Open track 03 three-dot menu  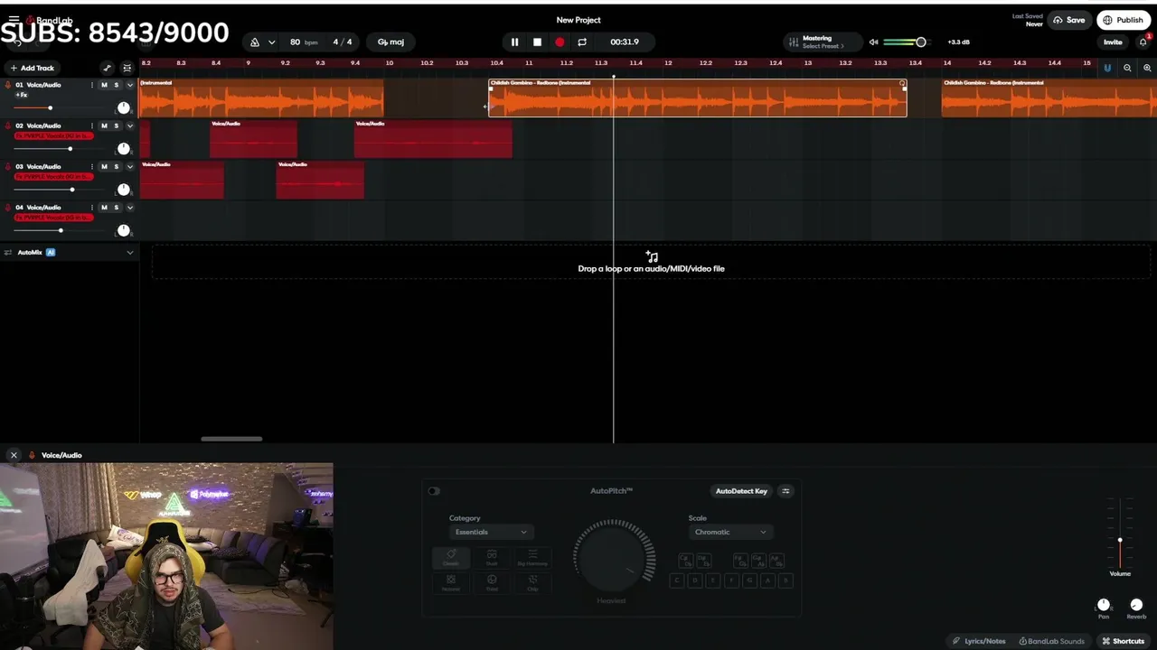[x=91, y=166]
